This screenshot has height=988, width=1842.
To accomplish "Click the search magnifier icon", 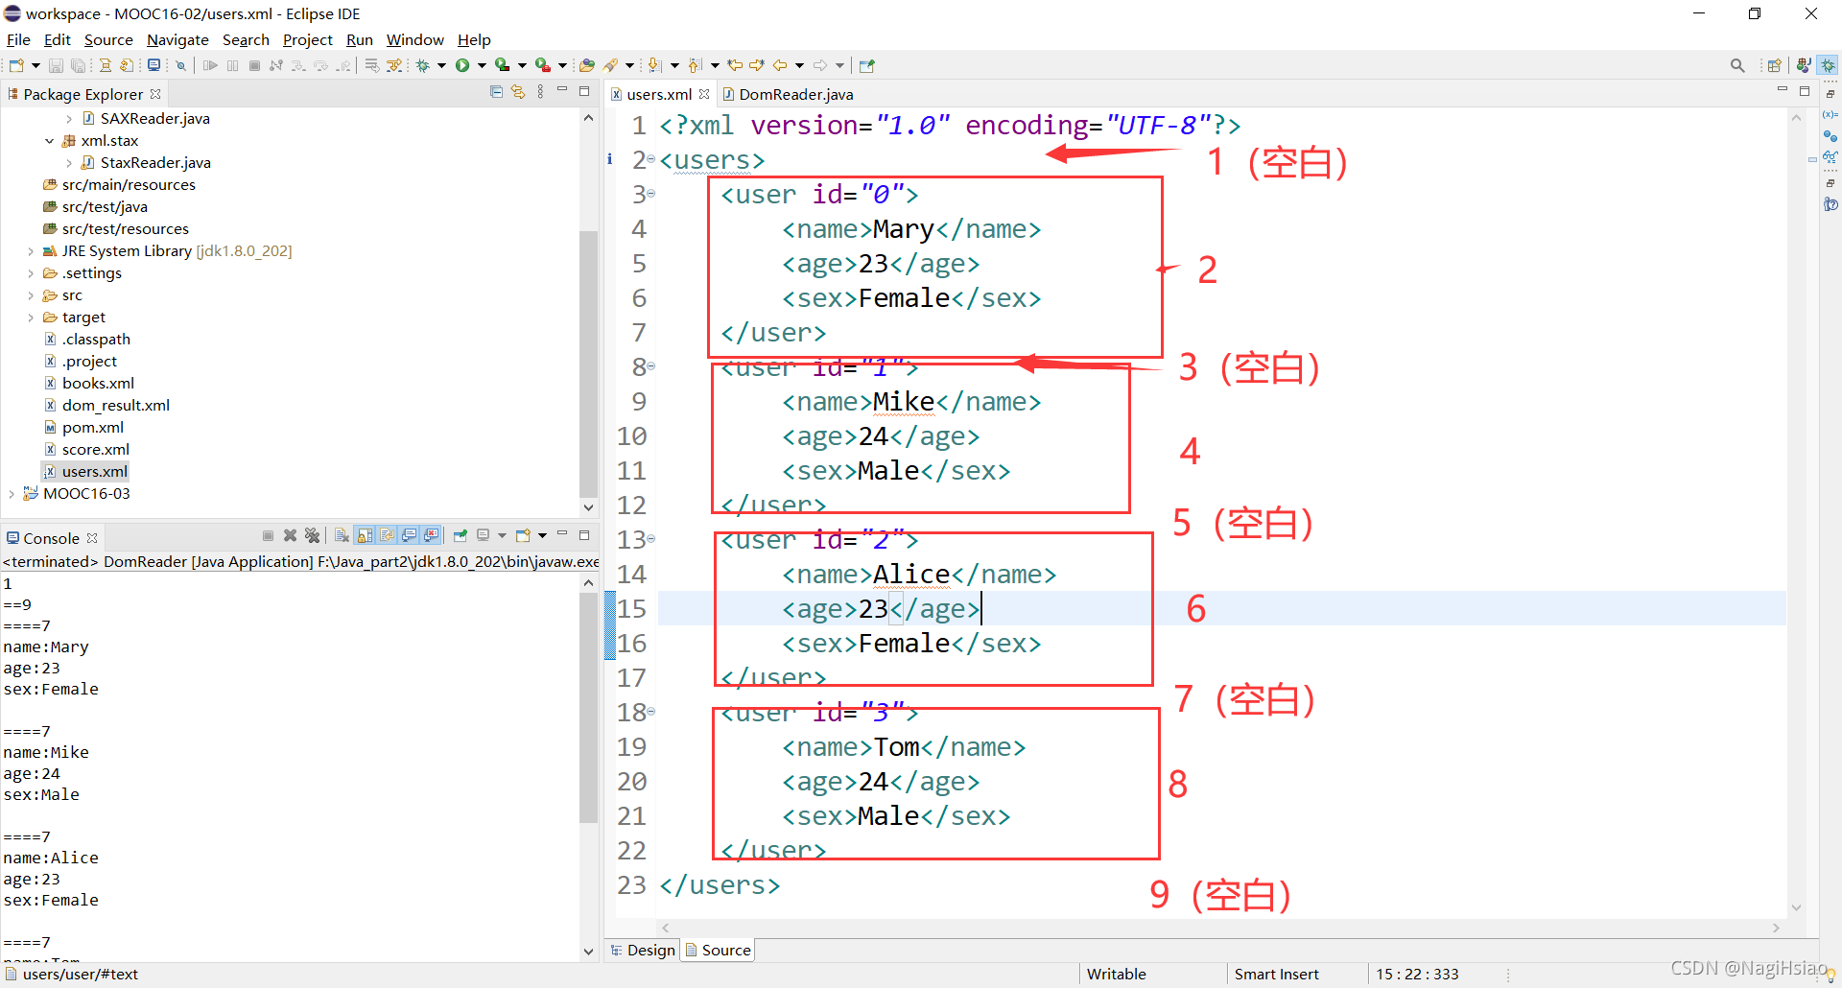I will [x=1737, y=65].
